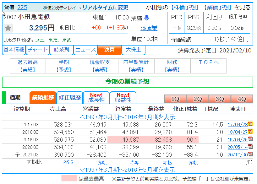257x184 pixels.
Task: Open PDF icon for 20/10/30 announcement
Action: pos(250,154)
